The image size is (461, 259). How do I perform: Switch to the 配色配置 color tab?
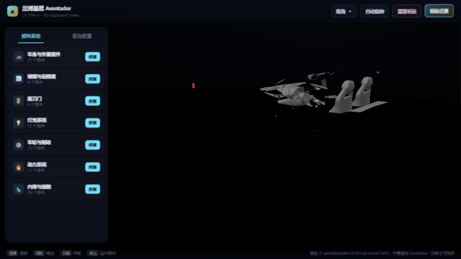pyautogui.click(x=82, y=36)
